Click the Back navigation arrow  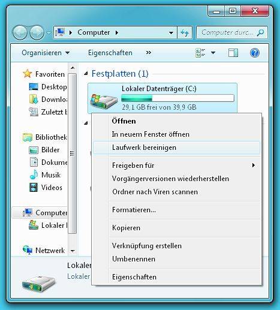(20, 32)
